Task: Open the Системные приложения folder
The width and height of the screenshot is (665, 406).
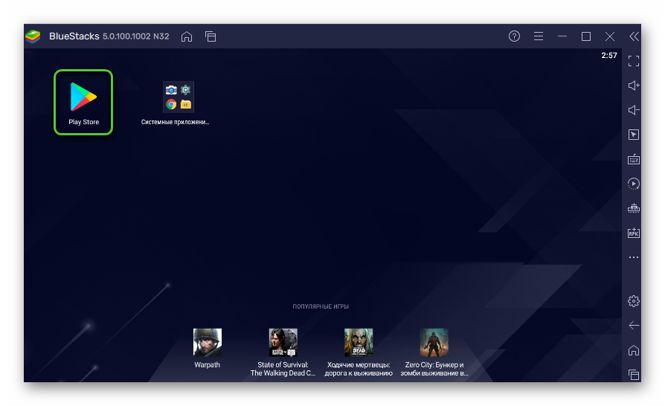Action: (x=179, y=97)
